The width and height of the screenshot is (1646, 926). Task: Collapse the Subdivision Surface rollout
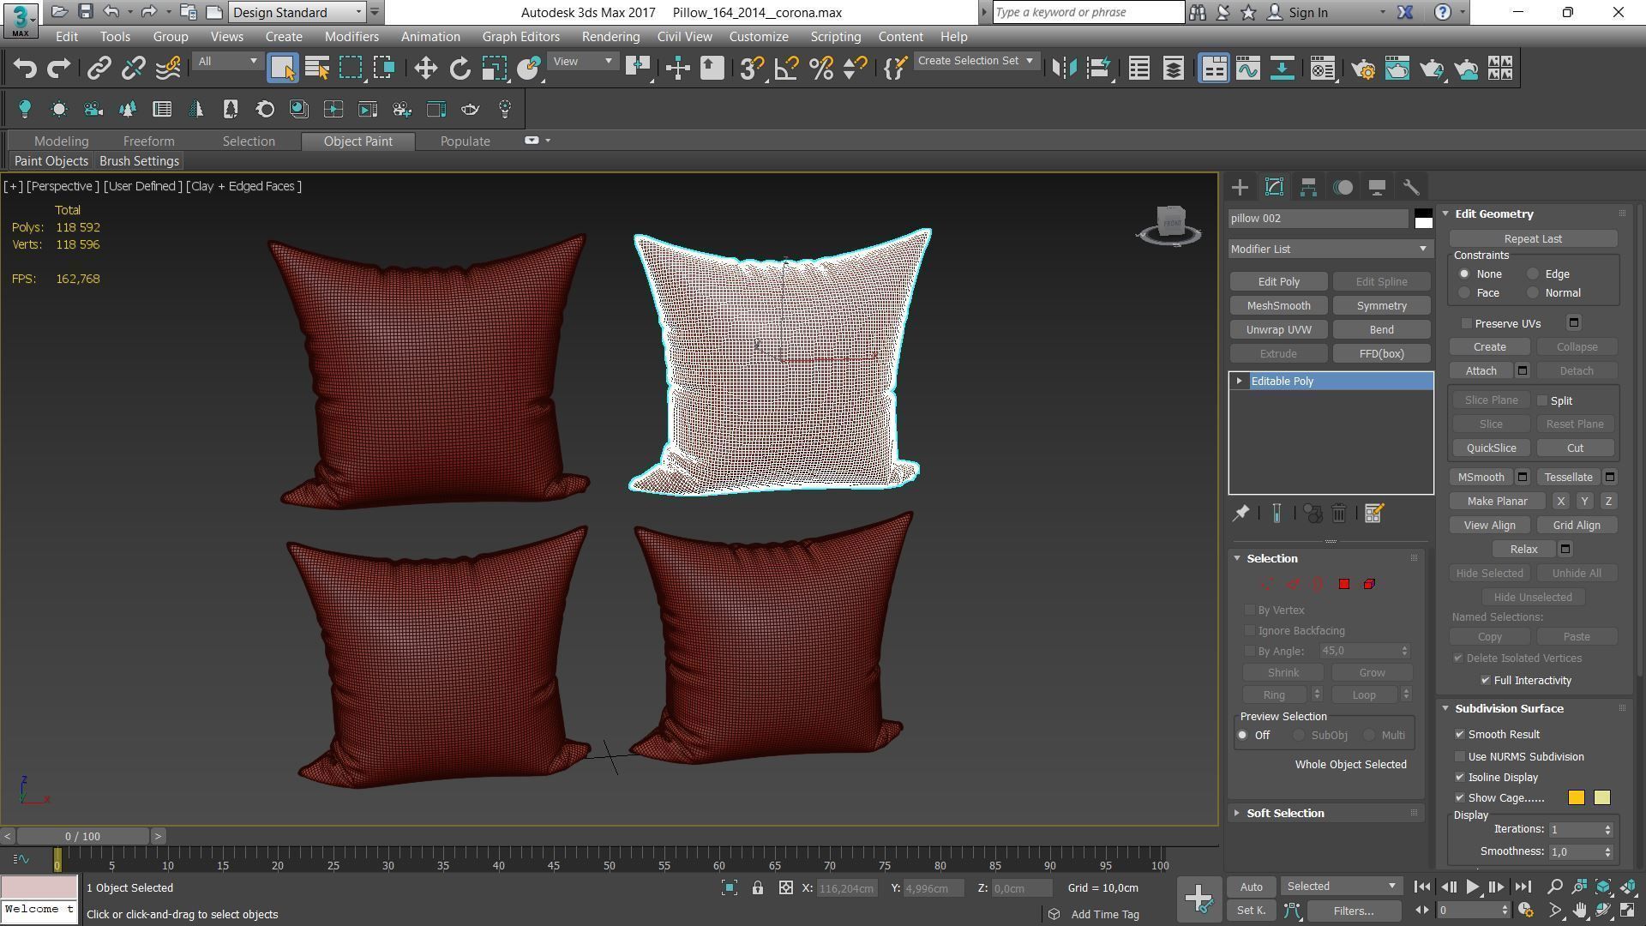click(x=1509, y=709)
